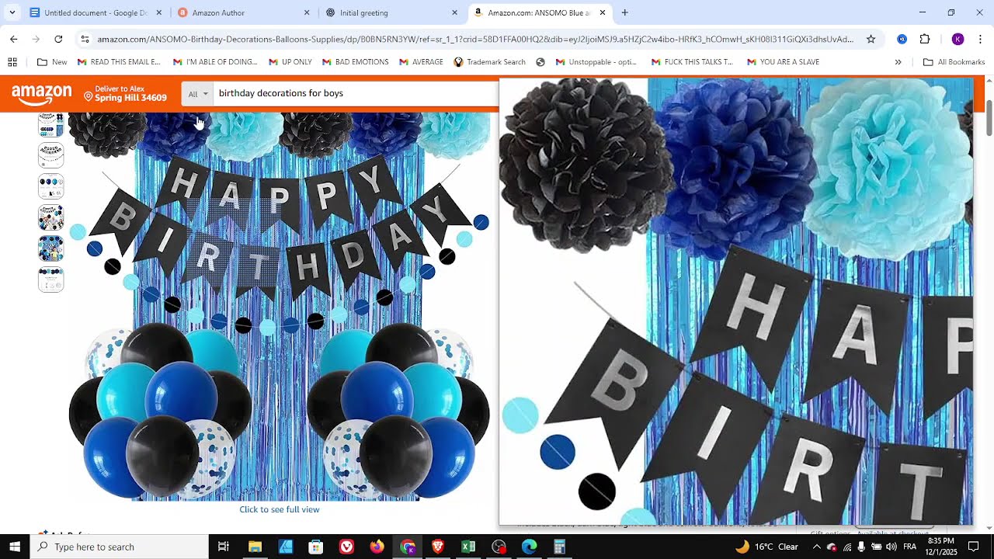Open a new browser tab
The image size is (994, 559).
coord(625,12)
